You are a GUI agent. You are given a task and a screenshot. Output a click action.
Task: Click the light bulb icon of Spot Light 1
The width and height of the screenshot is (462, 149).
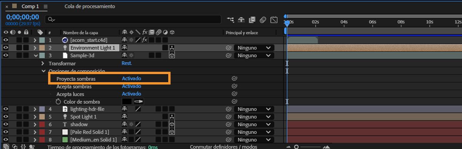[65, 117]
